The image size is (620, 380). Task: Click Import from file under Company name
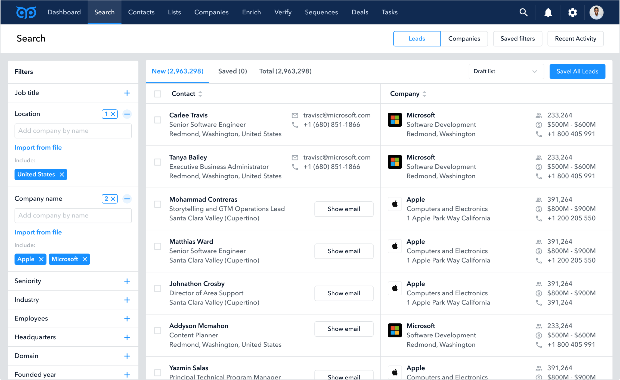tap(38, 232)
